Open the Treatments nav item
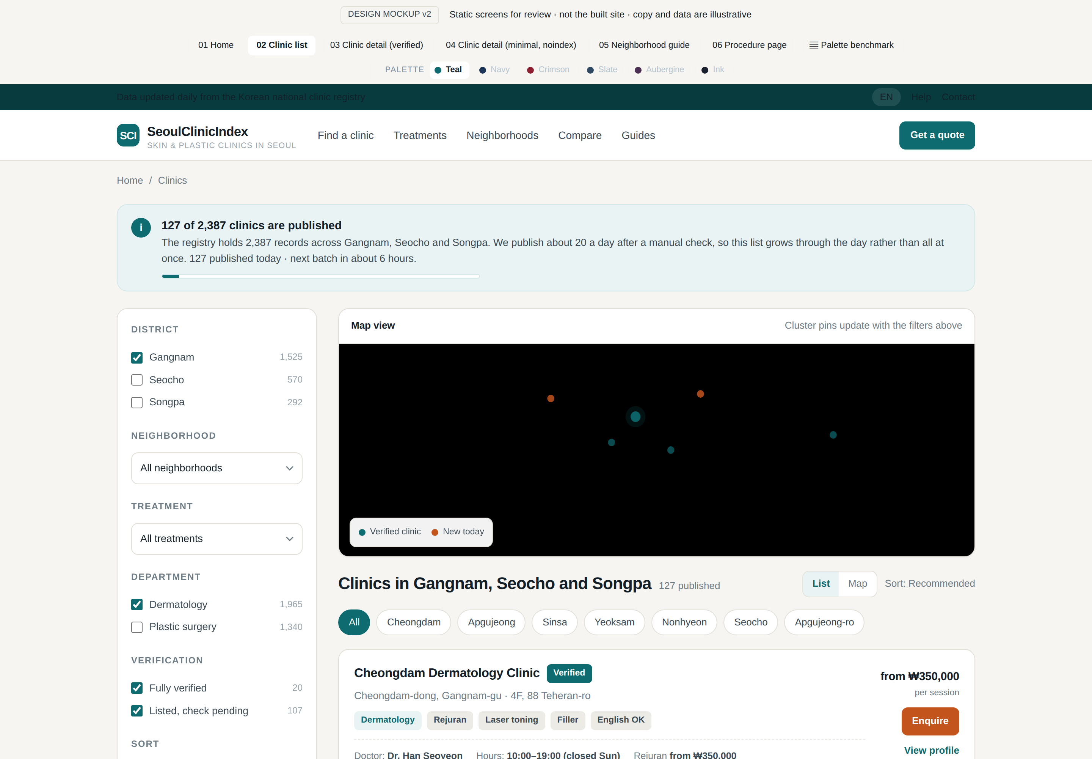The image size is (1092, 759). point(420,135)
